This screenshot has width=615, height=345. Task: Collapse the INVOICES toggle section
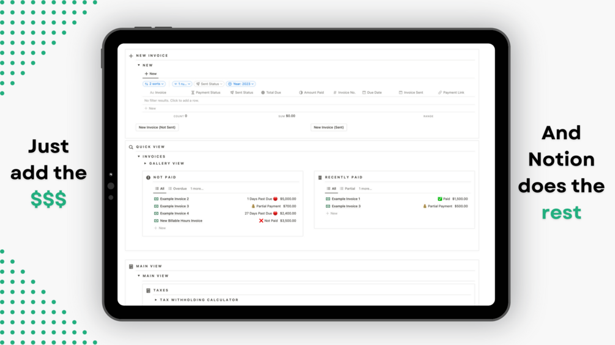(139, 156)
